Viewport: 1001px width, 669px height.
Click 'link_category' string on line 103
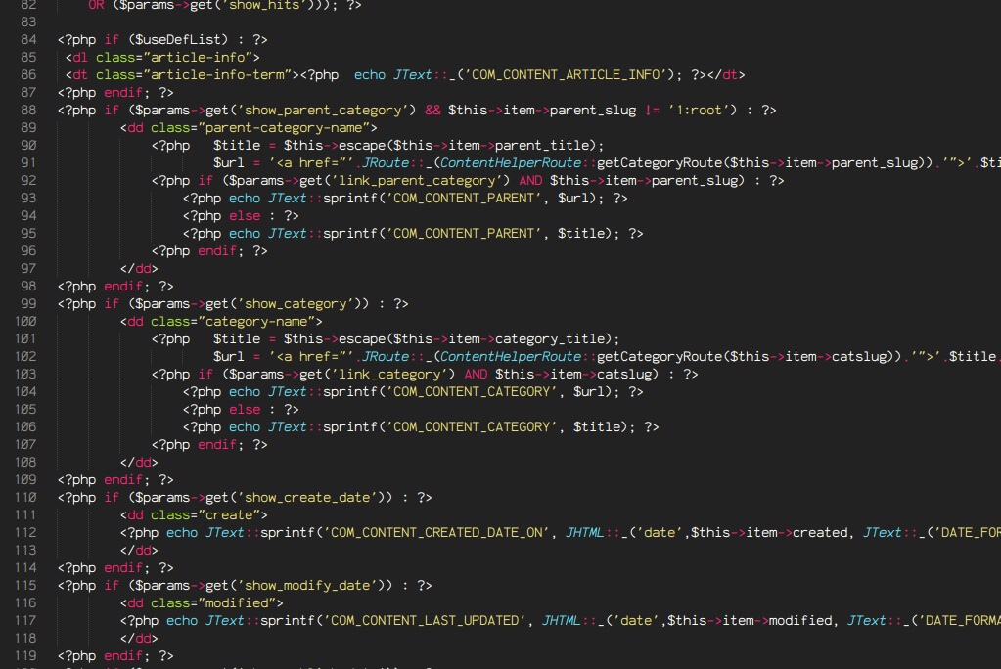pyautogui.click(x=389, y=374)
